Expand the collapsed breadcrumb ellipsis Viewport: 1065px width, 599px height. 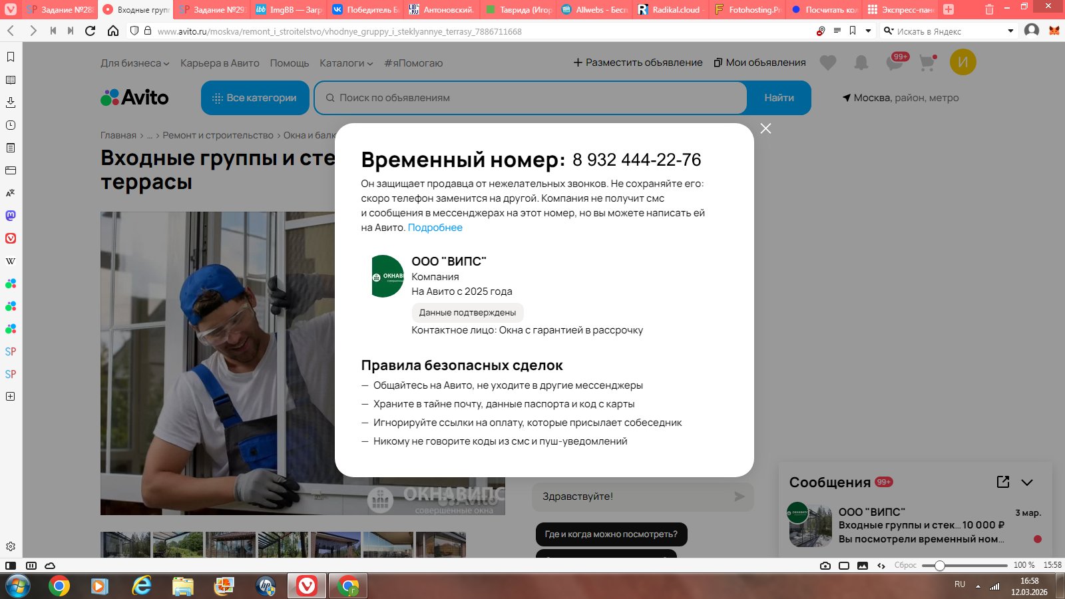[150, 135]
